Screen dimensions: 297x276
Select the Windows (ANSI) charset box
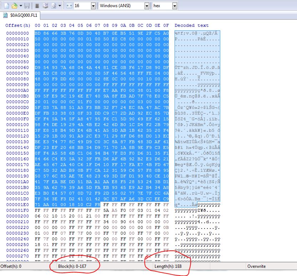coord(122,6)
